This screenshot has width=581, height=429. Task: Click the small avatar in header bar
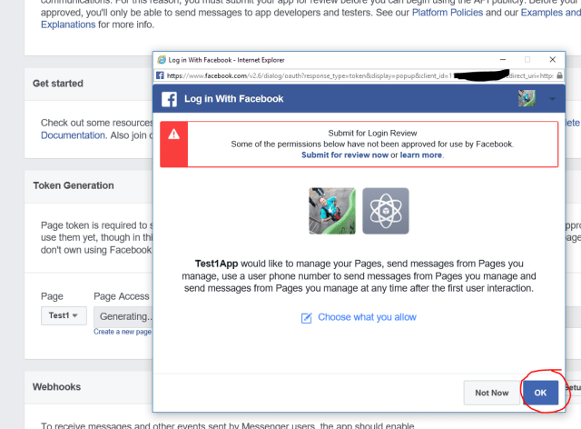coord(526,98)
